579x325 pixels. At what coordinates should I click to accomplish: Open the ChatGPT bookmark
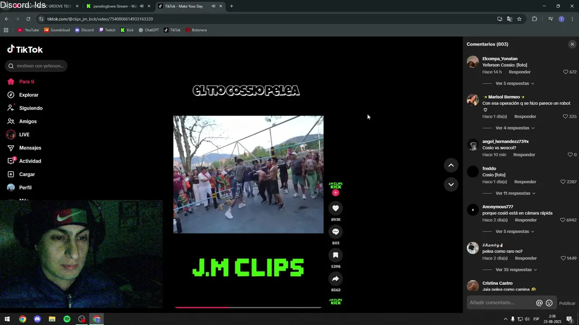149,30
